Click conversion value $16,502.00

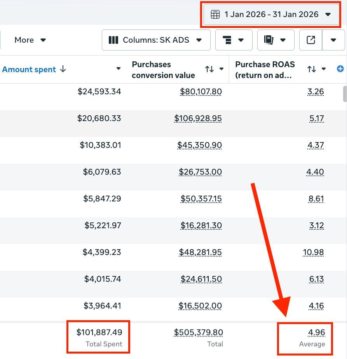pyautogui.click(x=200, y=306)
